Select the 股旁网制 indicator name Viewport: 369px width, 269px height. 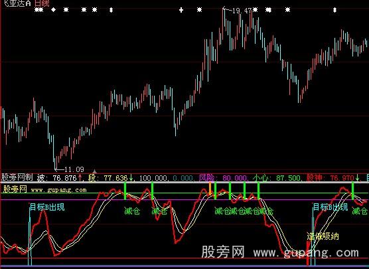tap(17, 177)
